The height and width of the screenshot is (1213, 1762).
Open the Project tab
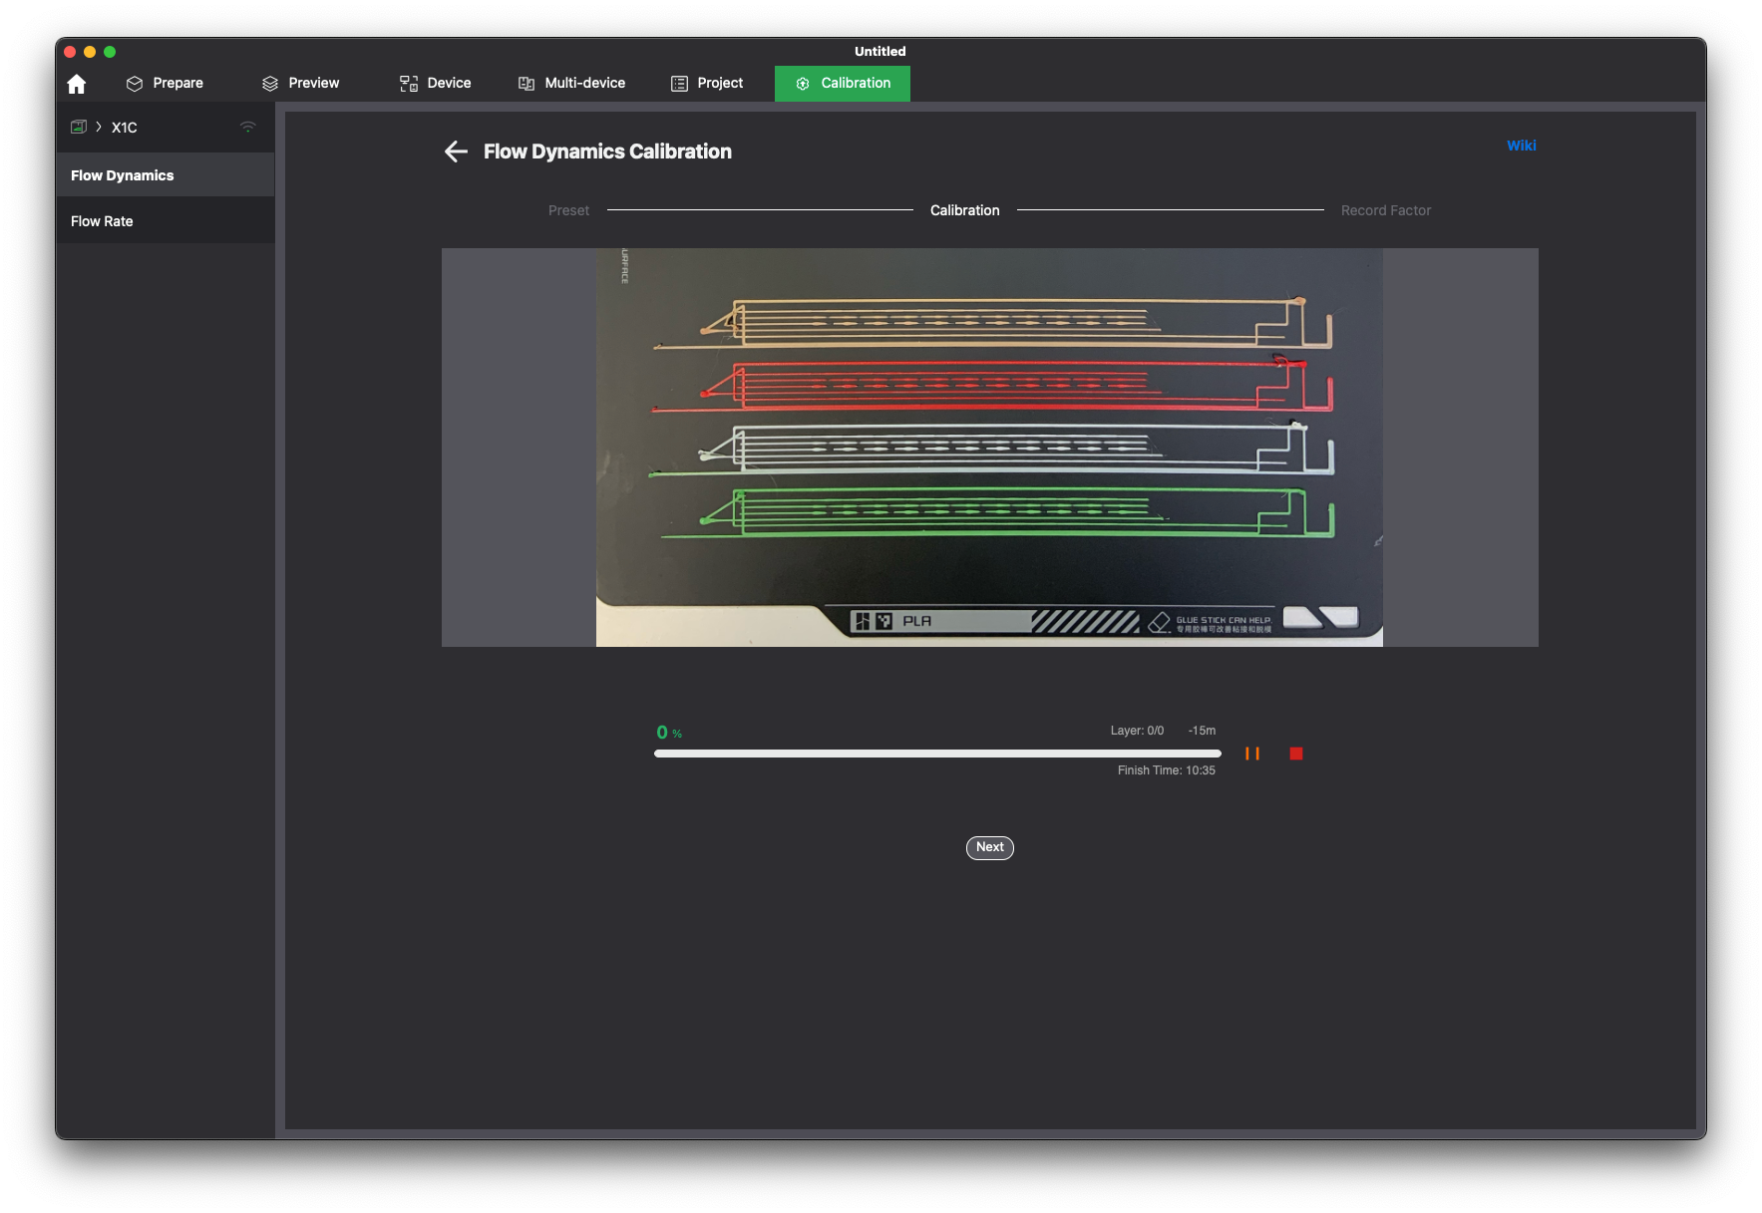[707, 83]
